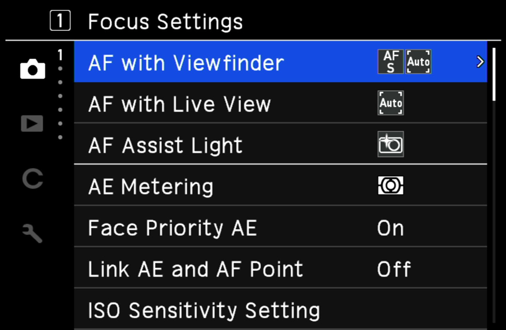
Task: Select the AE Metering menu item
Action: pyautogui.click(x=280, y=186)
